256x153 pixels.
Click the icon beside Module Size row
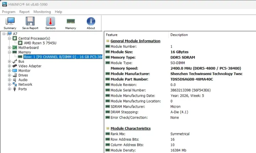(x=108, y=52)
